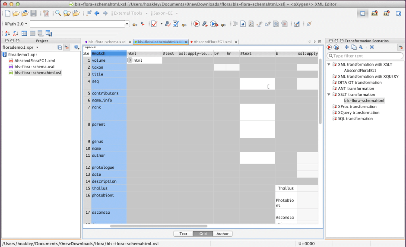Click the vertical scrollbar of the grid
This screenshot has height=247, width=406.
(320, 91)
